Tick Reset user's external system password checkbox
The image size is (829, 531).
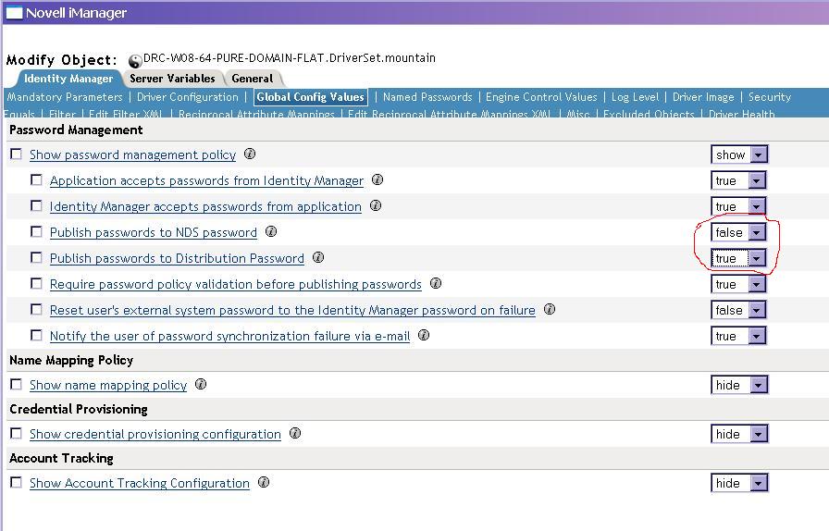[x=36, y=309]
